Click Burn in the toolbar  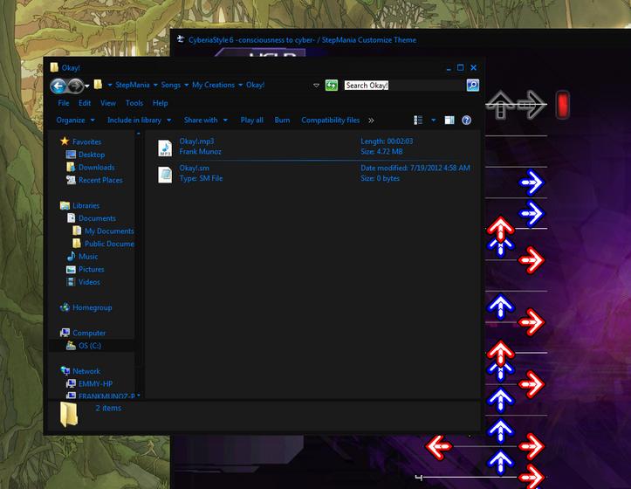(x=282, y=120)
